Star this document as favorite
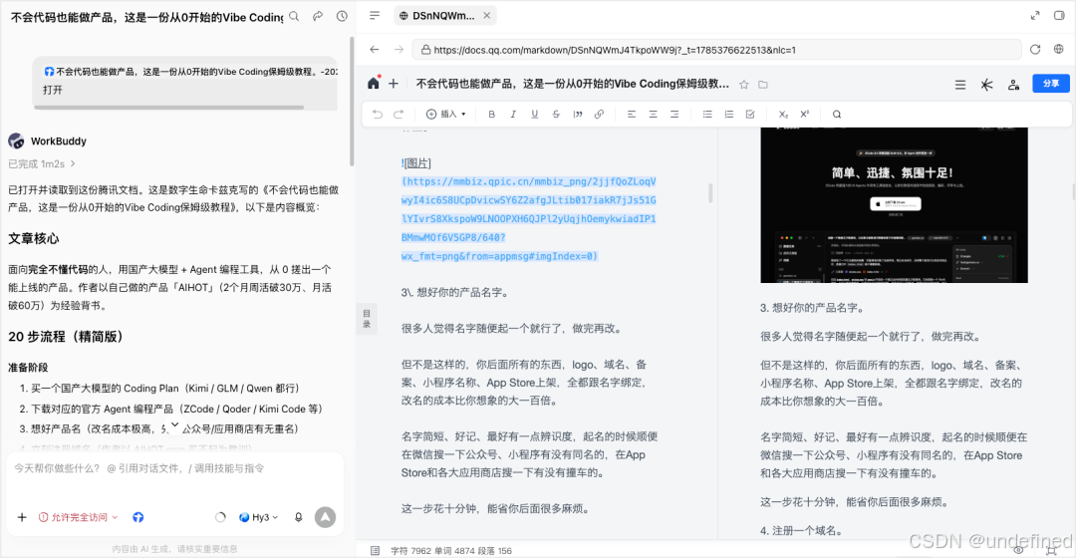This screenshot has height=558, width=1076. tap(744, 85)
